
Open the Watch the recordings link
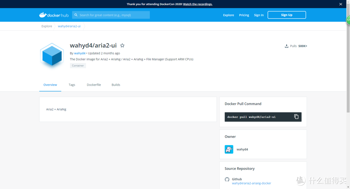click(198, 4)
